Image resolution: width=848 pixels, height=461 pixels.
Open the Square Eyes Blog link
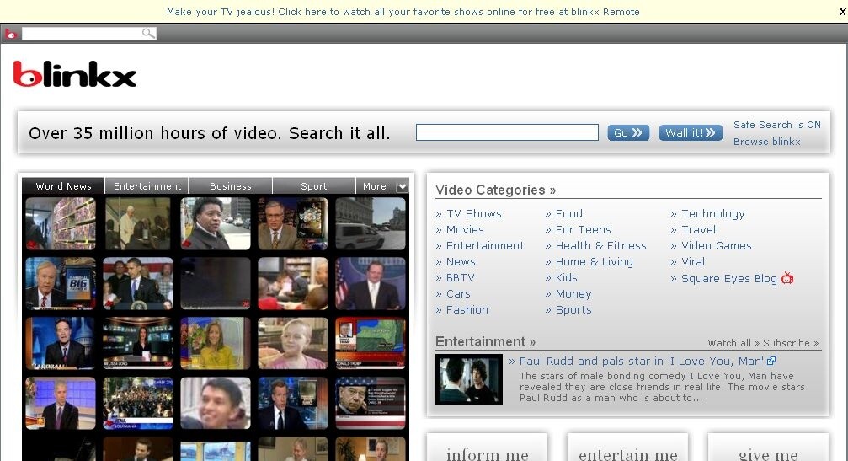click(x=728, y=279)
